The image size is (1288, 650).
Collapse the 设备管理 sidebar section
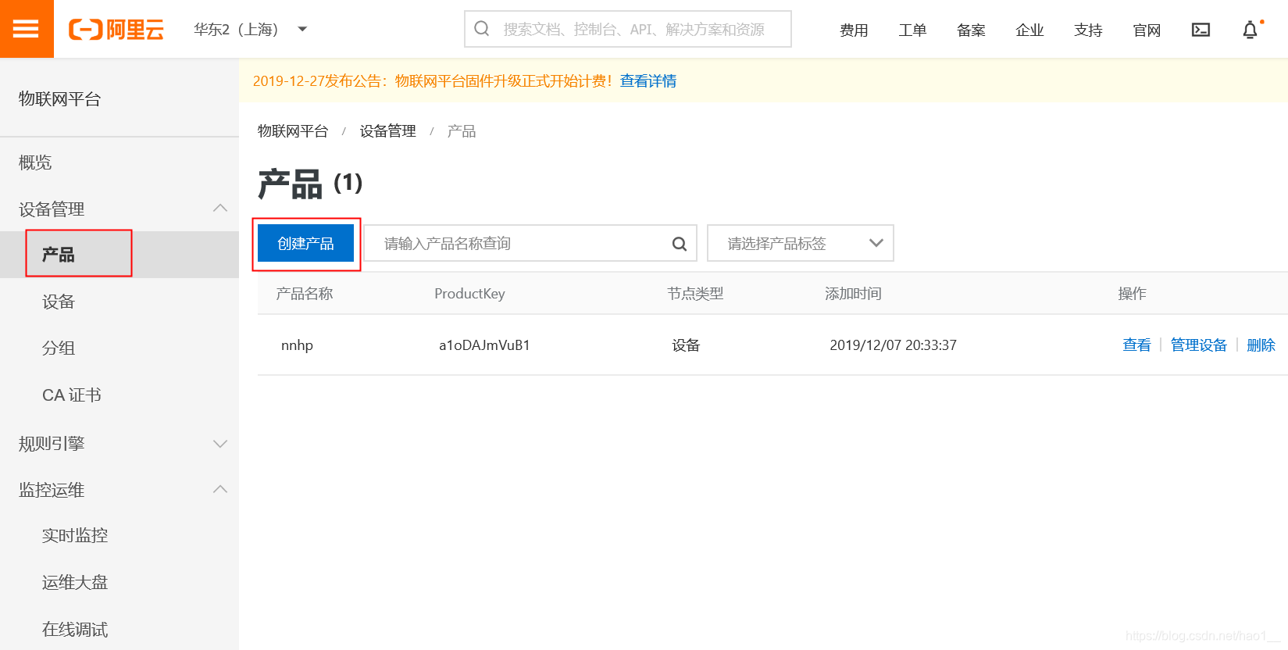coord(220,209)
